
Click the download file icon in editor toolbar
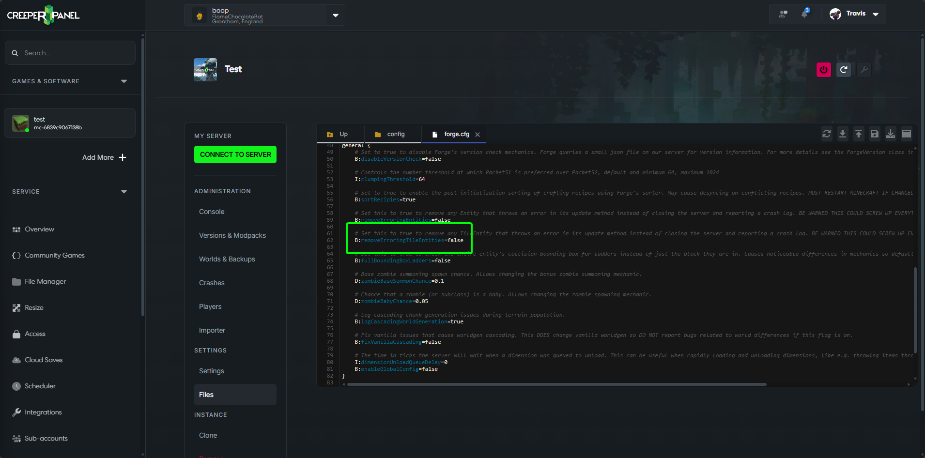pos(843,134)
